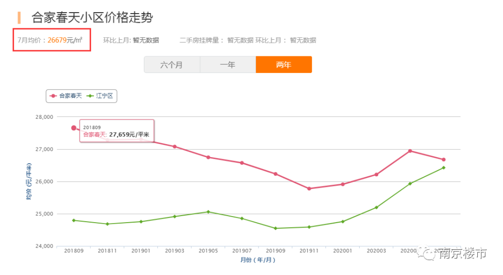Viewport: 503px width, 275px height.
Task: Click green line lowest point at 201909
Action: click(276, 229)
